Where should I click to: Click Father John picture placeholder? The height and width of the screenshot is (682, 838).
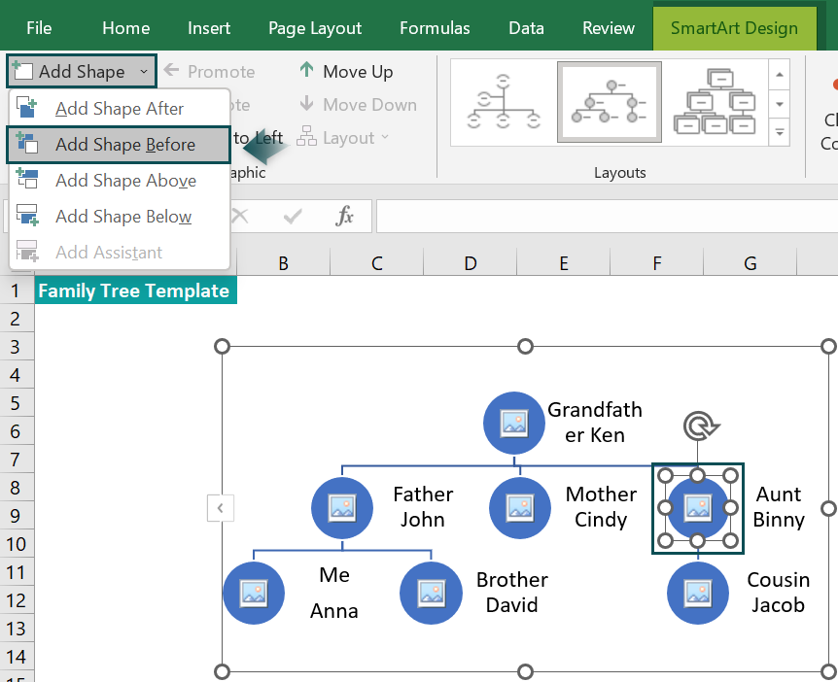click(x=342, y=508)
